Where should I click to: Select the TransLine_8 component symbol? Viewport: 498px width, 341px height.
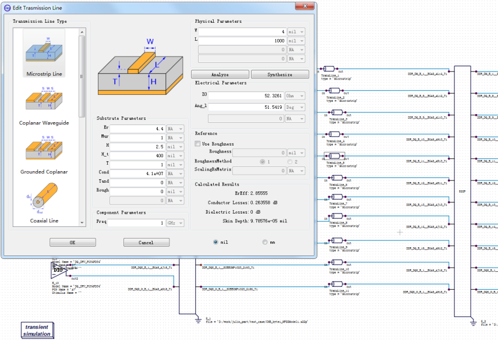coord(337,216)
